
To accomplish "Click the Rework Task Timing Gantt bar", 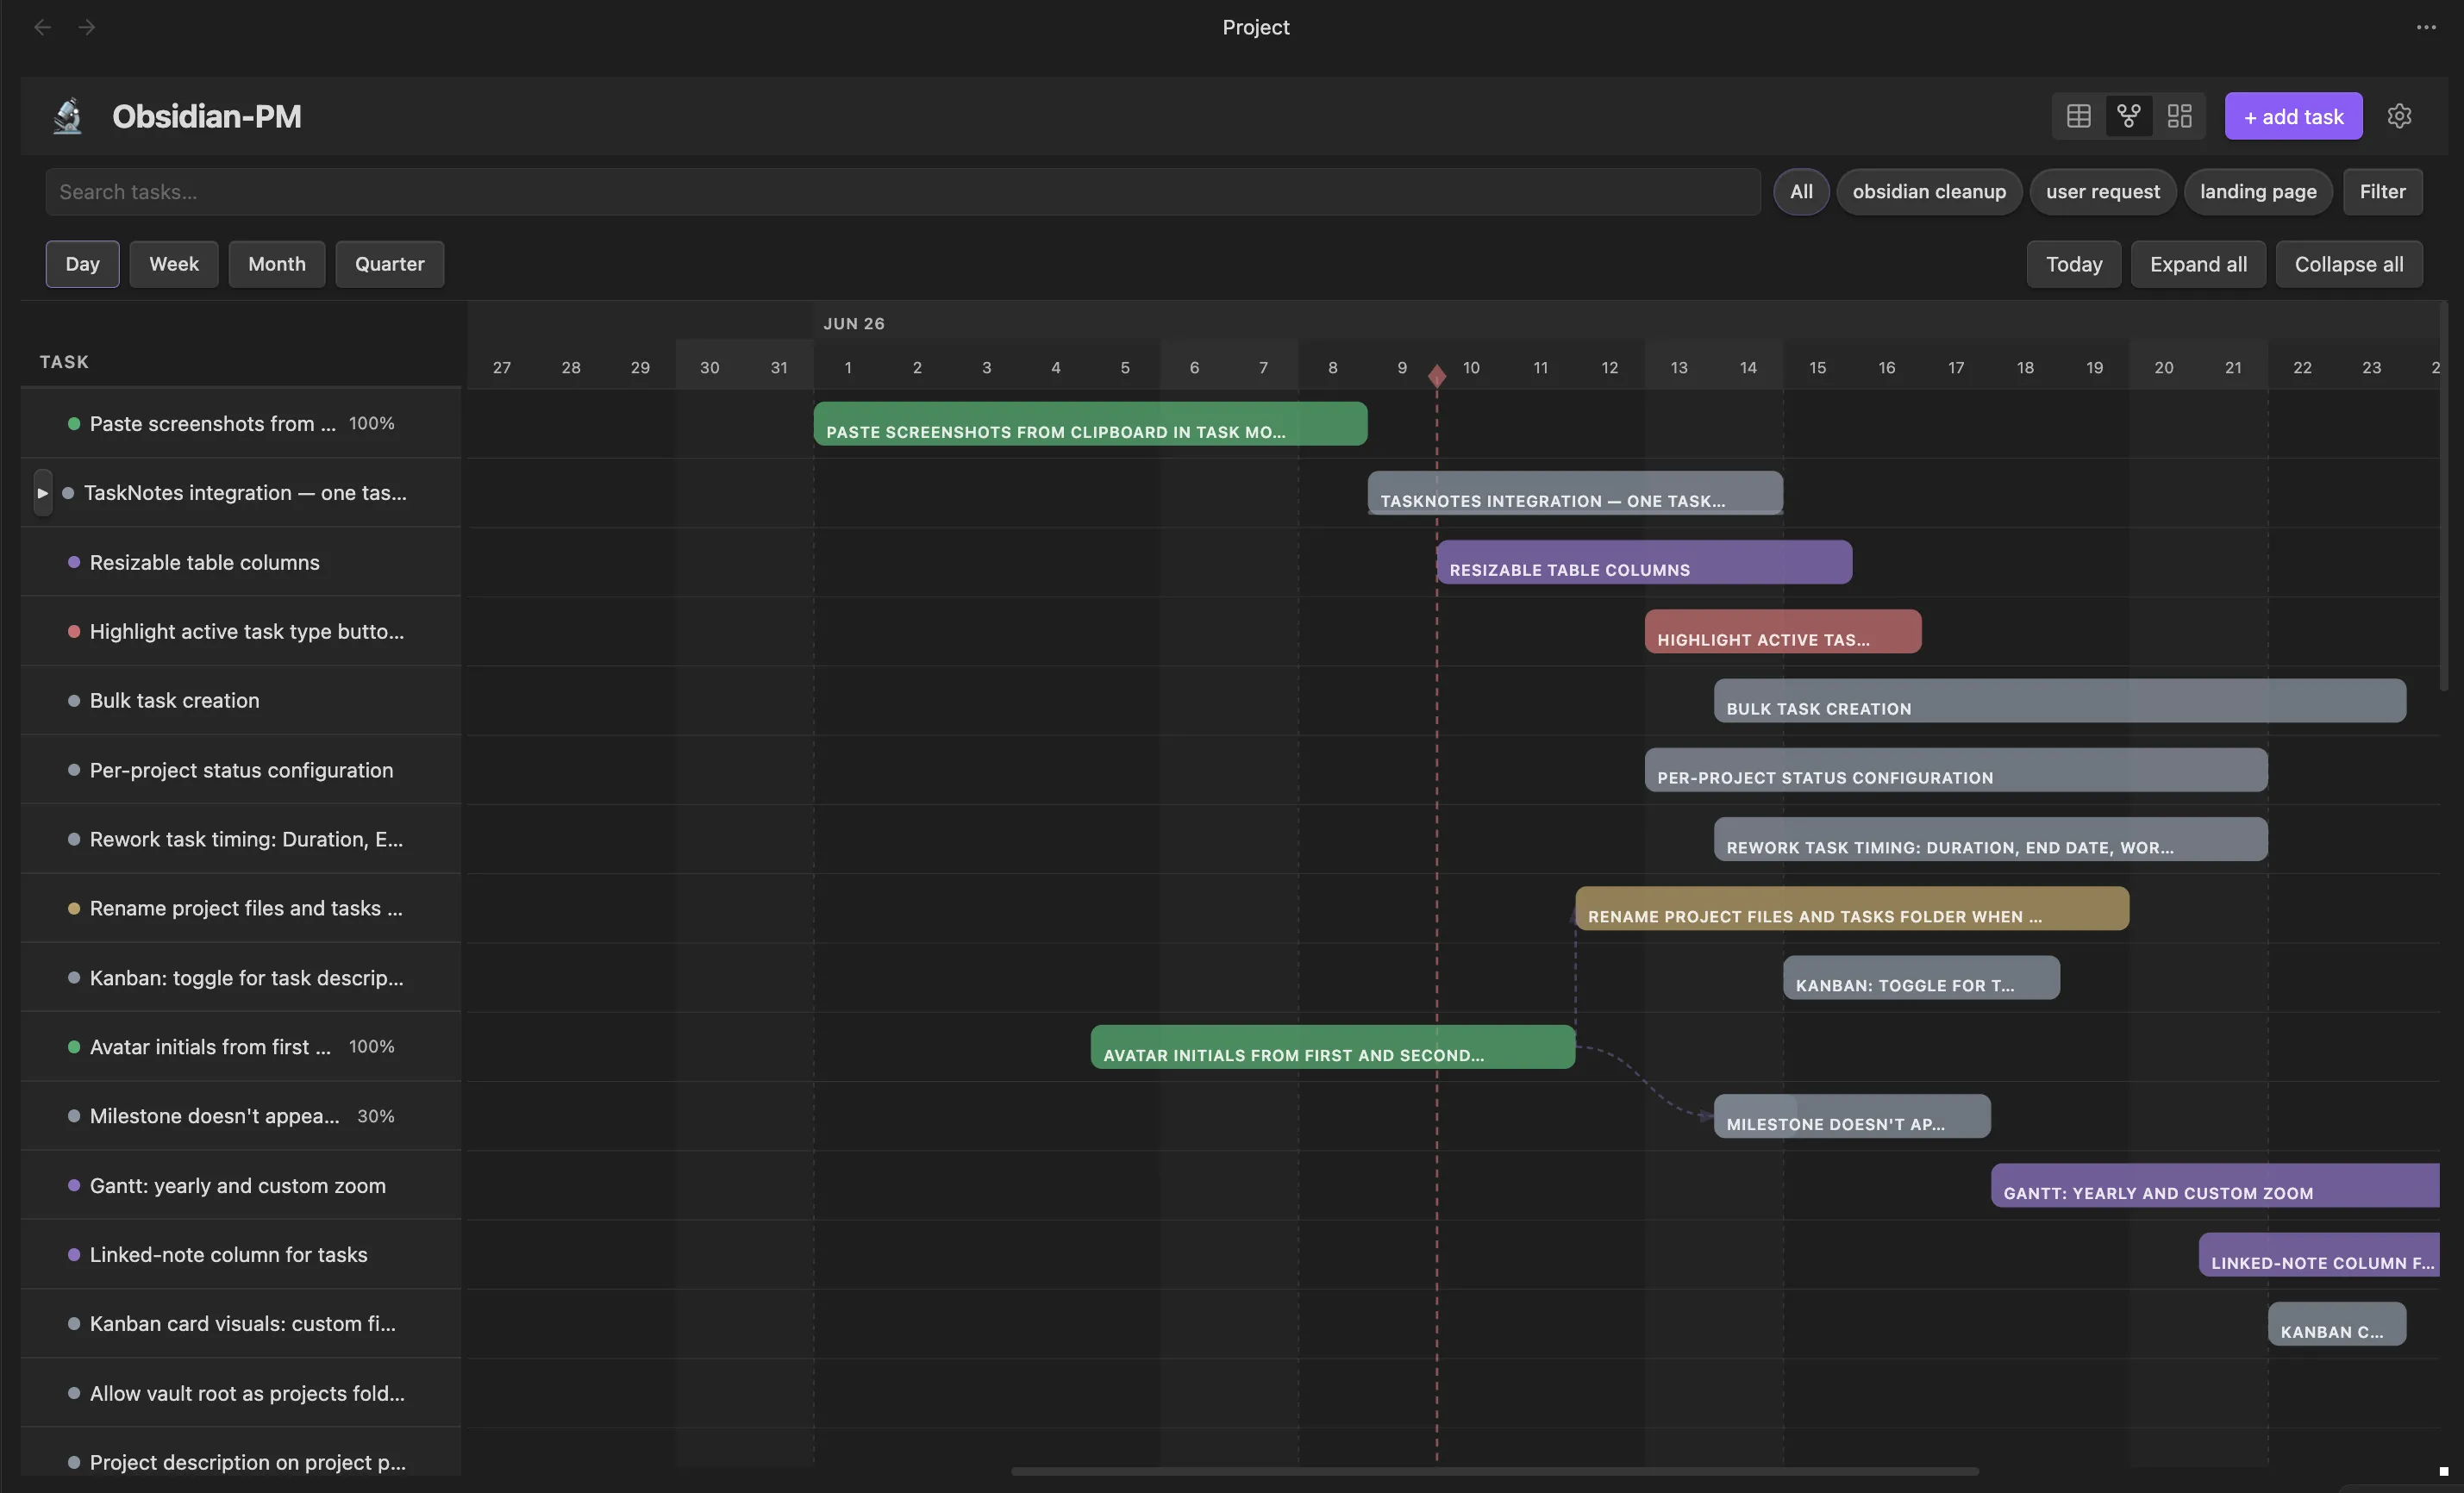I will click(x=1991, y=839).
